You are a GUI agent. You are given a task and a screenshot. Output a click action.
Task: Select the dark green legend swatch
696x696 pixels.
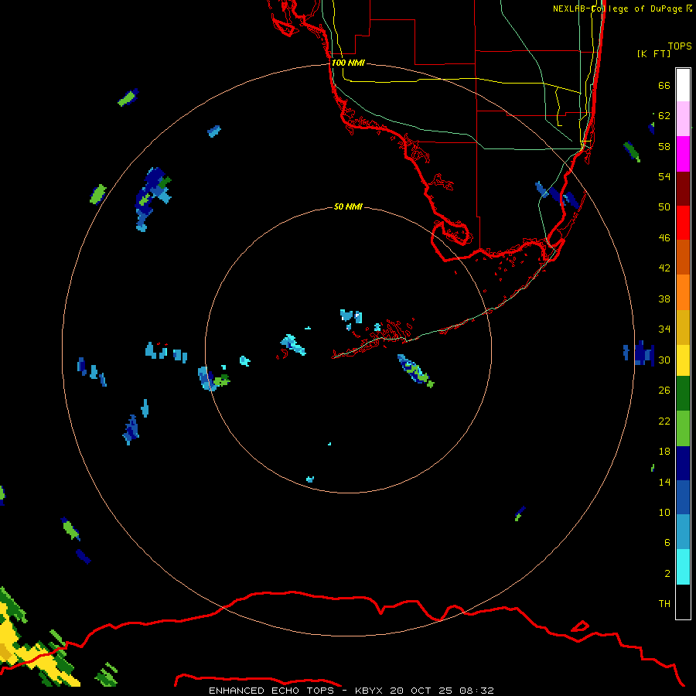[x=683, y=394]
